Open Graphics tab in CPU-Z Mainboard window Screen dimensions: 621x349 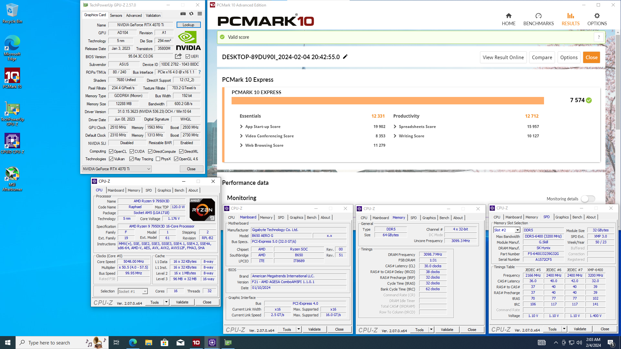[297, 217]
